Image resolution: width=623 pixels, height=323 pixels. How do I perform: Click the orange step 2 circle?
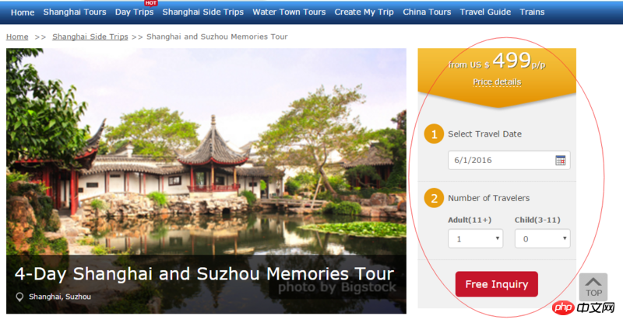point(434,198)
